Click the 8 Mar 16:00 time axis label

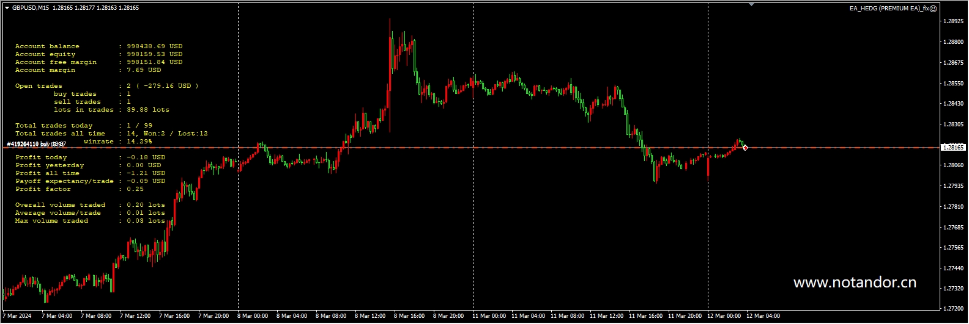click(409, 316)
